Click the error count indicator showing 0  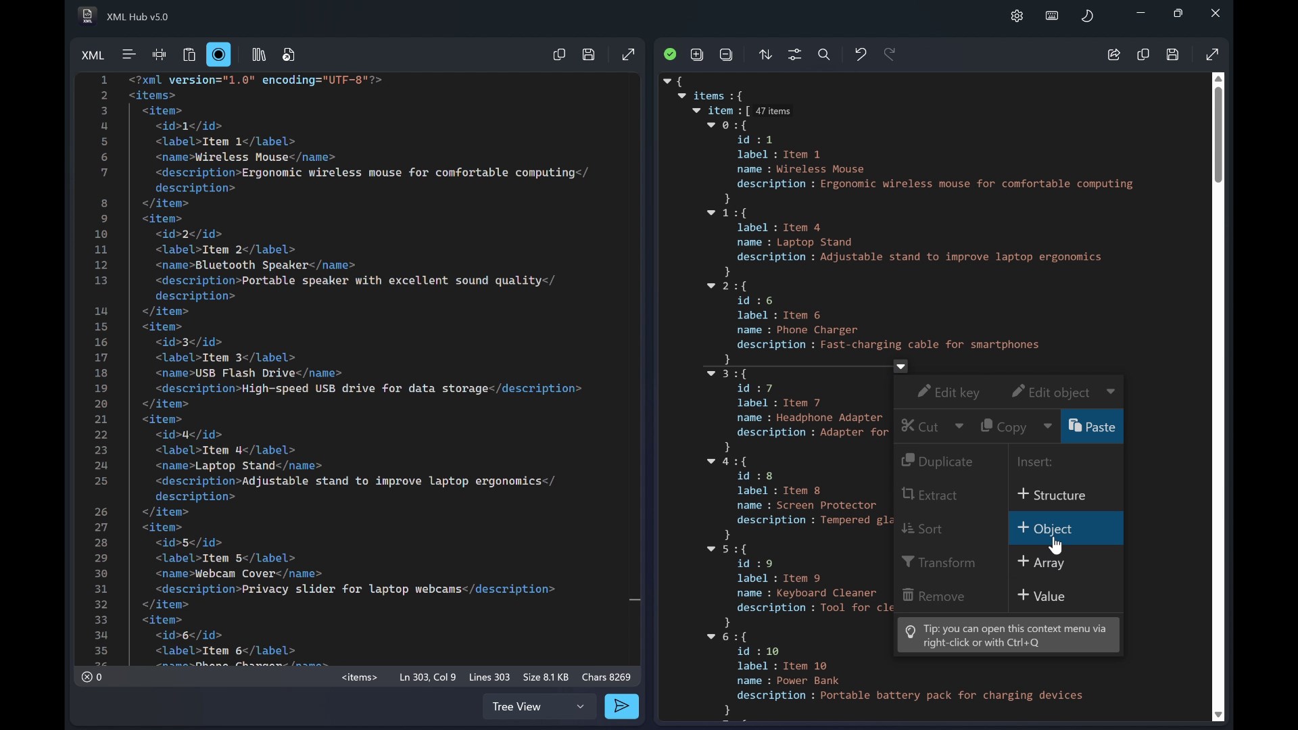[93, 678]
